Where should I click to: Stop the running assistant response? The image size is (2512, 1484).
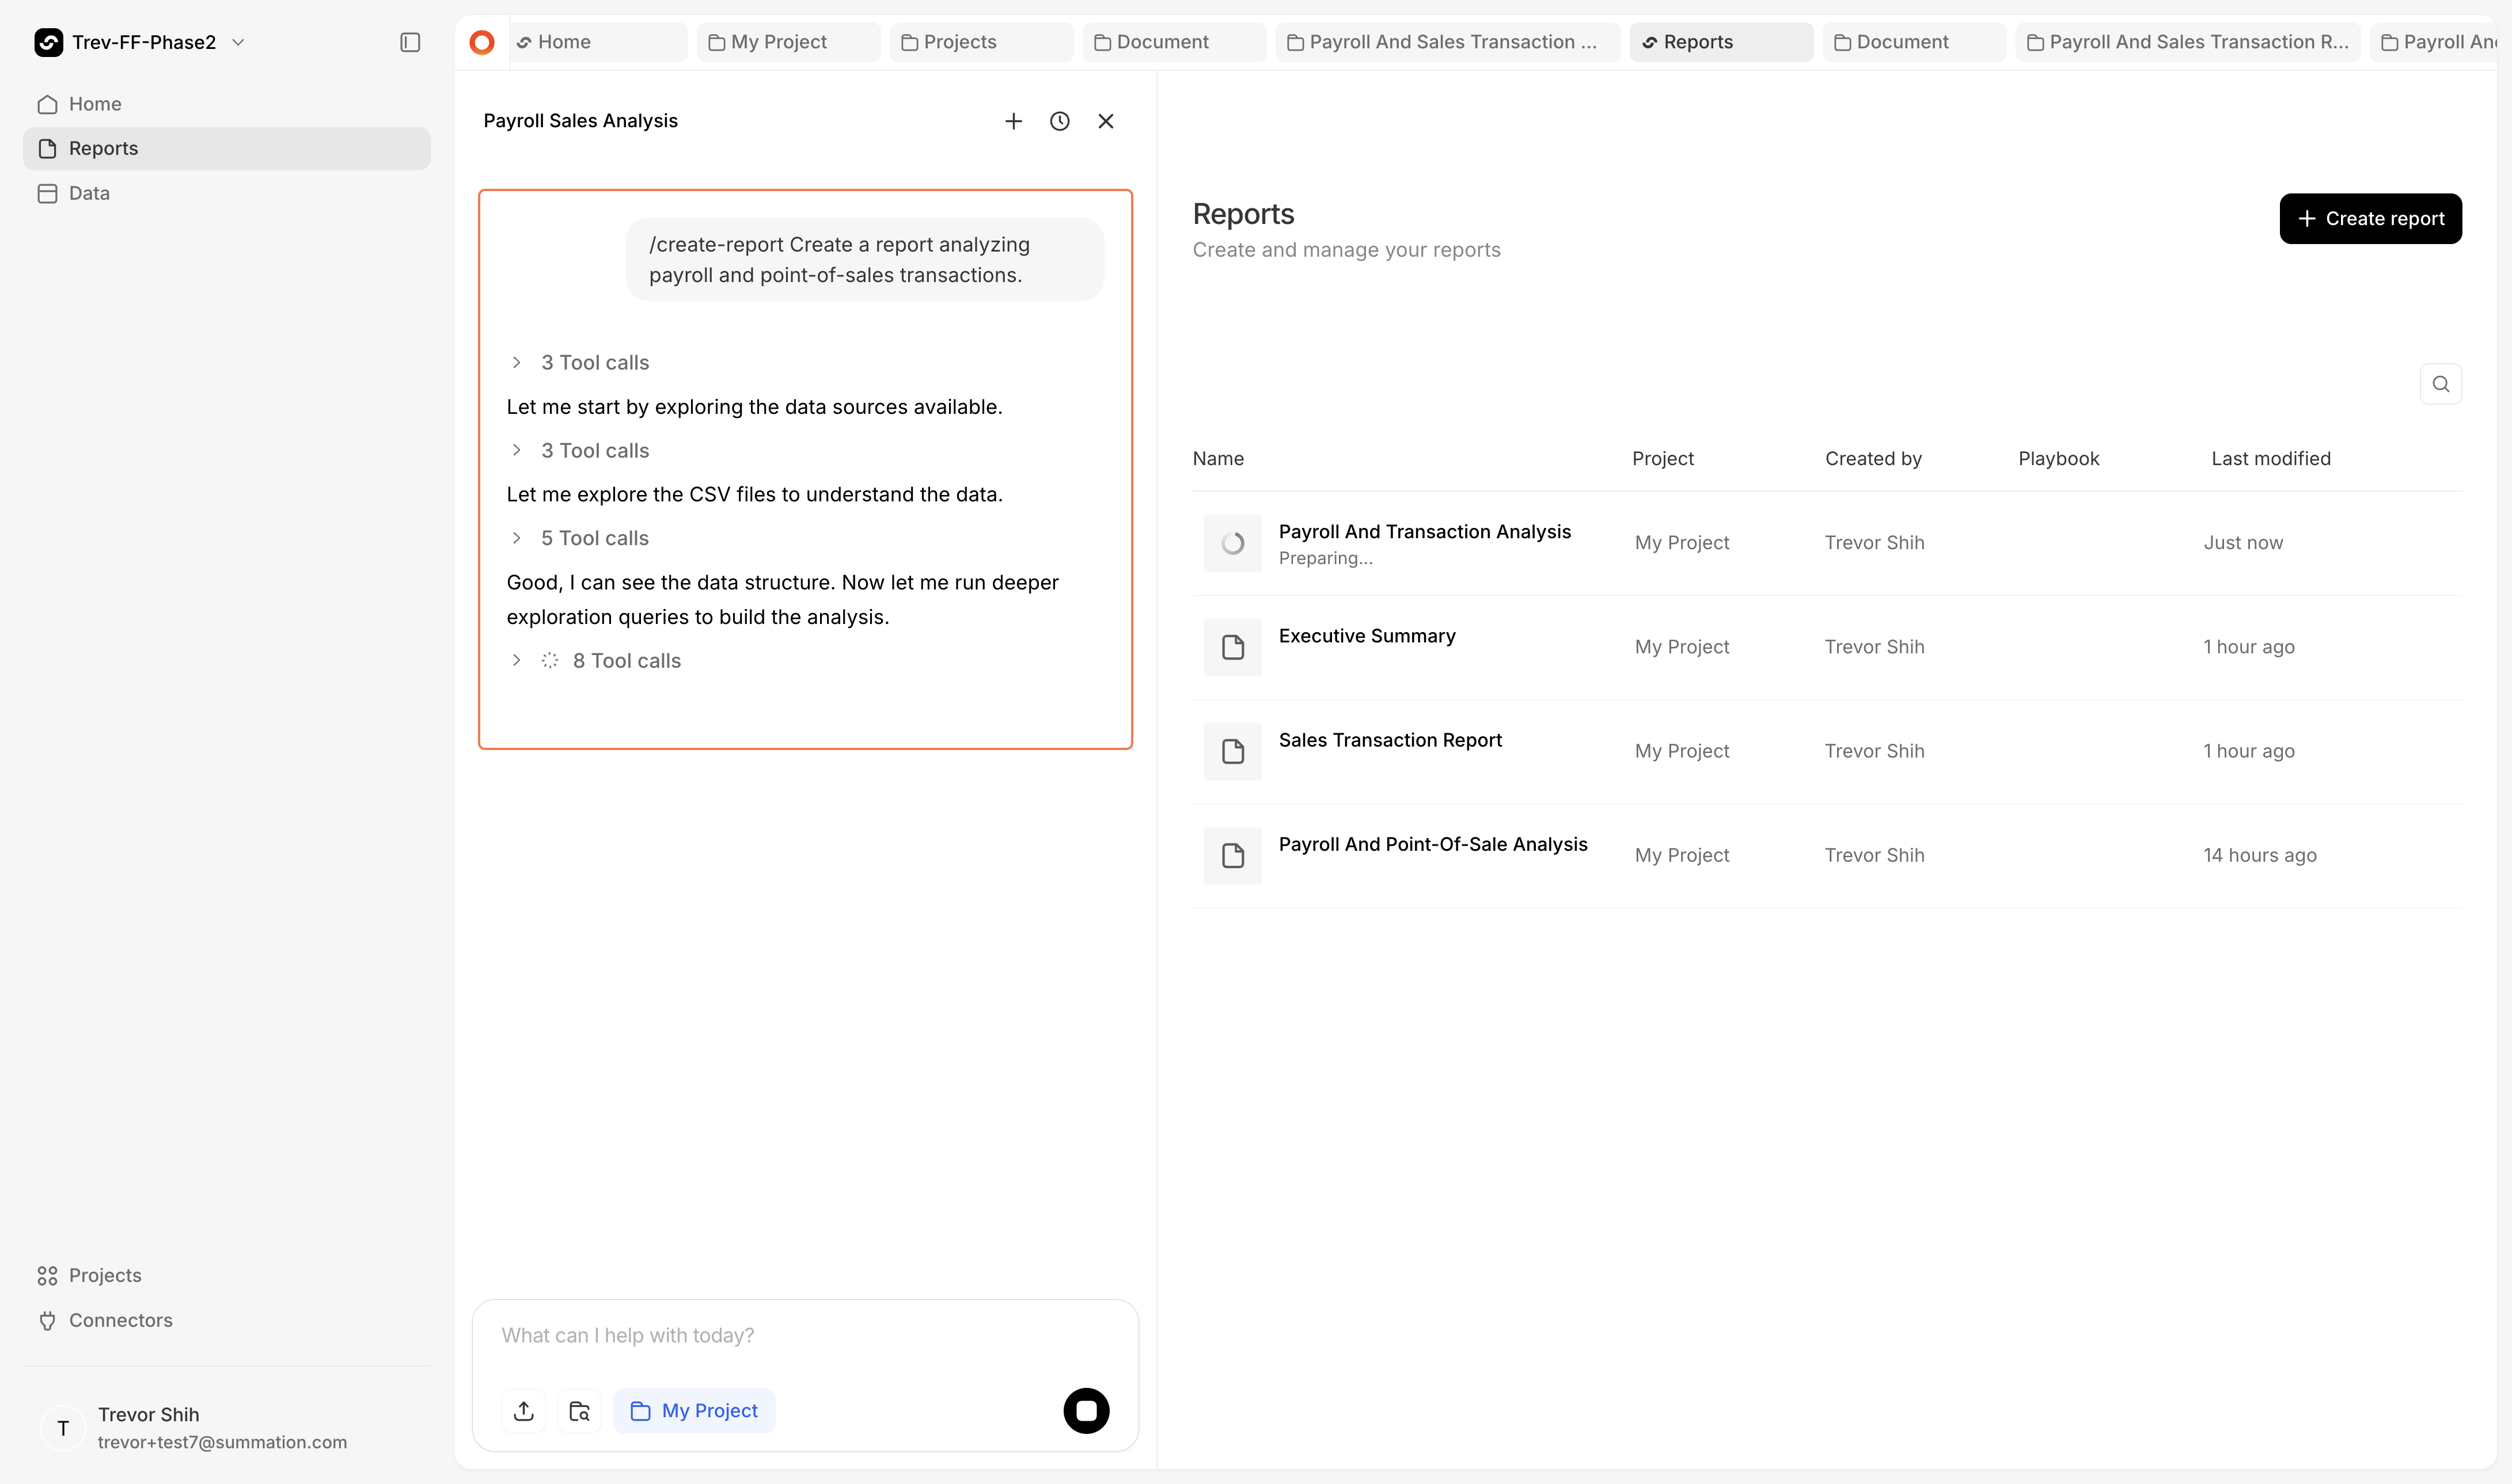tap(1087, 1411)
